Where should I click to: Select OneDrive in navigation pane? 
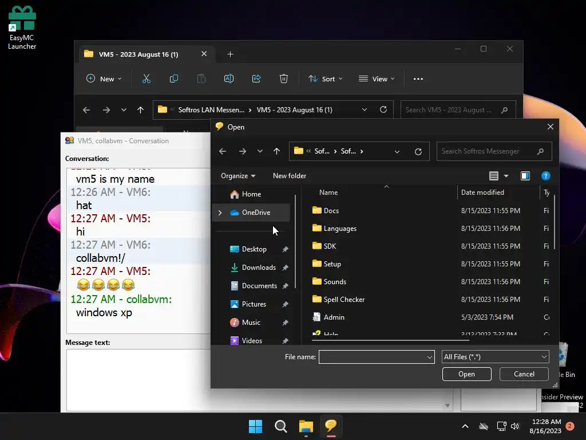pyautogui.click(x=251, y=213)
